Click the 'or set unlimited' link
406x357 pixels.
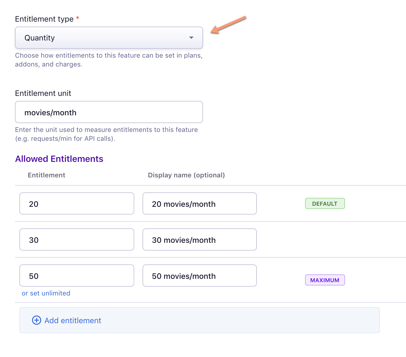pos(46,293)
